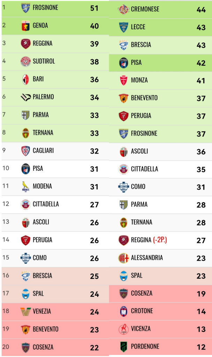
Task: Click the Reggina (-2P.) team label
Action: click(149, 240)
